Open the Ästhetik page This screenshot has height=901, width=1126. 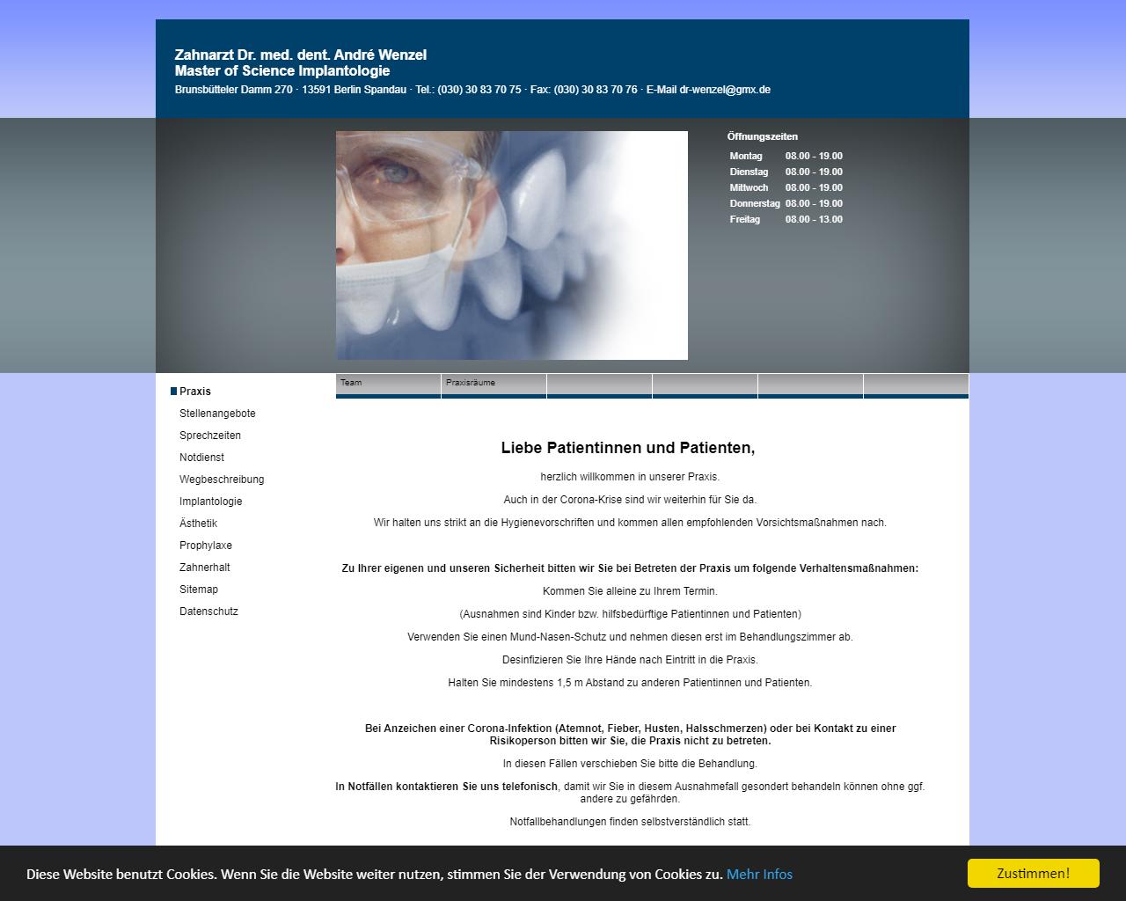[x=198, y=524]
